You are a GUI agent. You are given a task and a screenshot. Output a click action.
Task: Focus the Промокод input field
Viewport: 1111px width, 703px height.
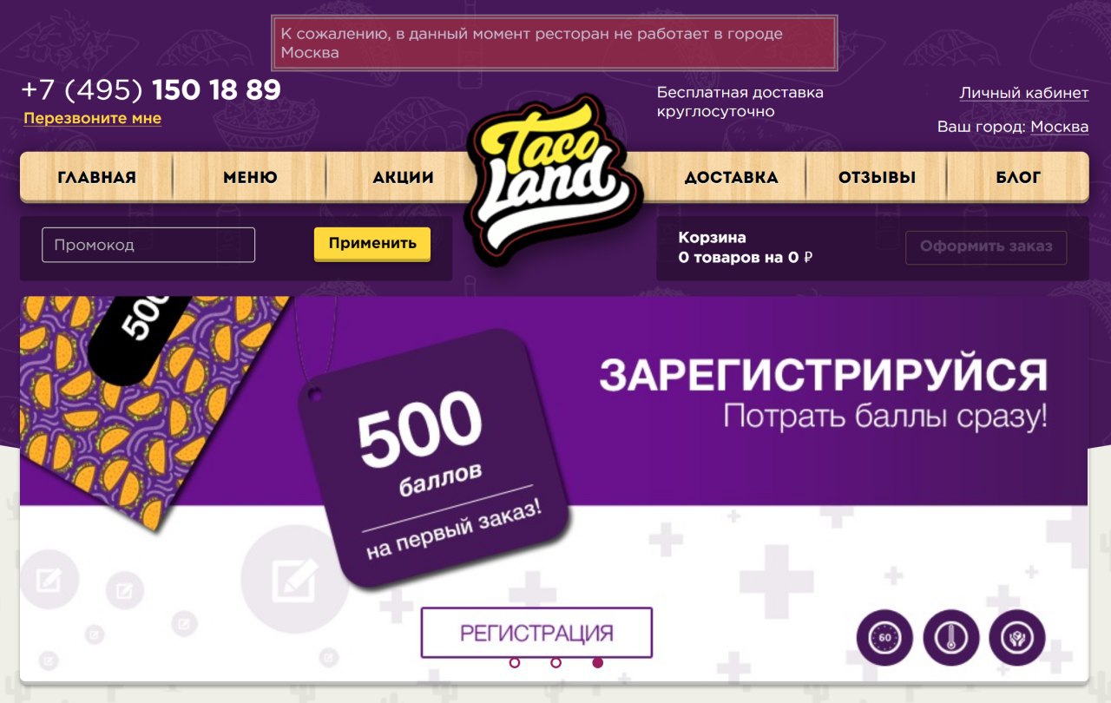click(x=148, y=245)
